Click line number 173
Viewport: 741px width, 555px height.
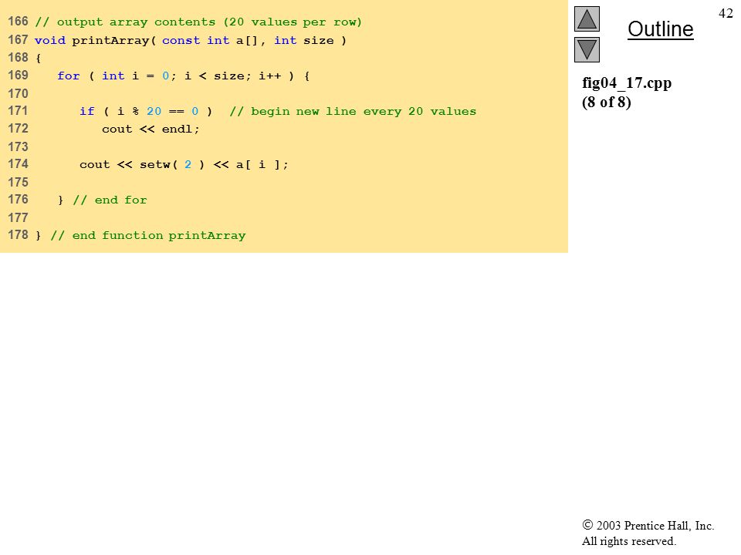tap(18, 146)
